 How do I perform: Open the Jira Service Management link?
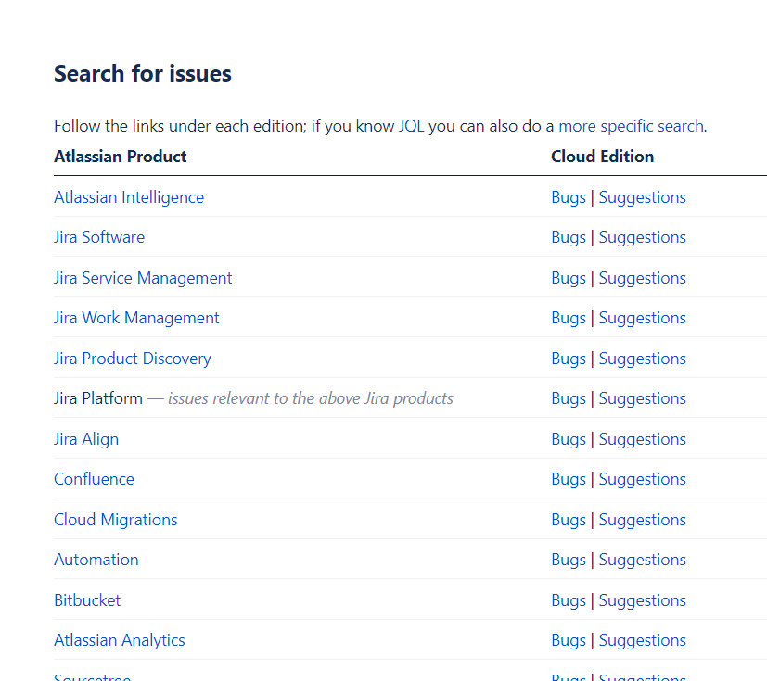[143, 278]
